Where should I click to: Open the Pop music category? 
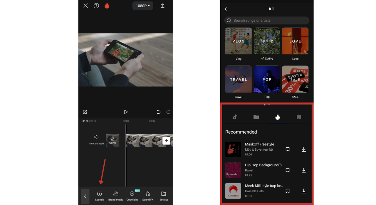point(267,82)
